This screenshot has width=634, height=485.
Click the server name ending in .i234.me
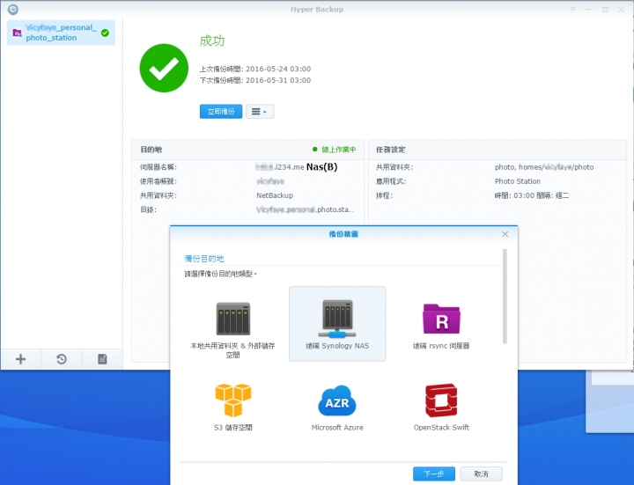280,167
